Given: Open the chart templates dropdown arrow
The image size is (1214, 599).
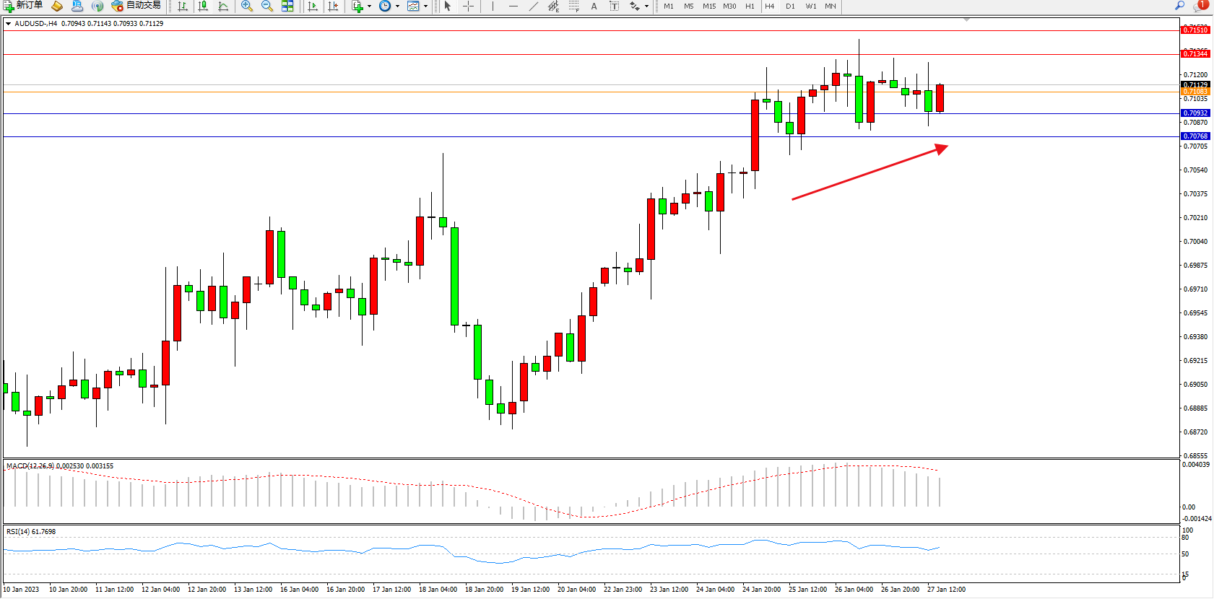Looking at the screenshot, I should (x=425, y=6).
